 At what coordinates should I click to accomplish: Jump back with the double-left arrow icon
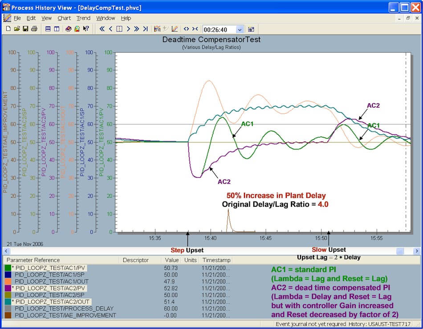click(102, 29)
